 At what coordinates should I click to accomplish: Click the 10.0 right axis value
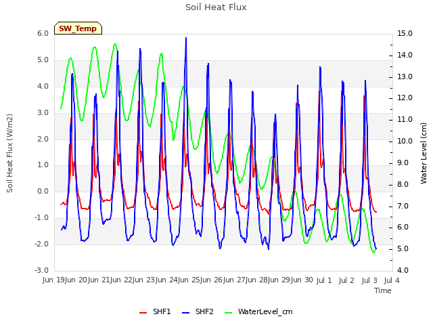point(405,141)
